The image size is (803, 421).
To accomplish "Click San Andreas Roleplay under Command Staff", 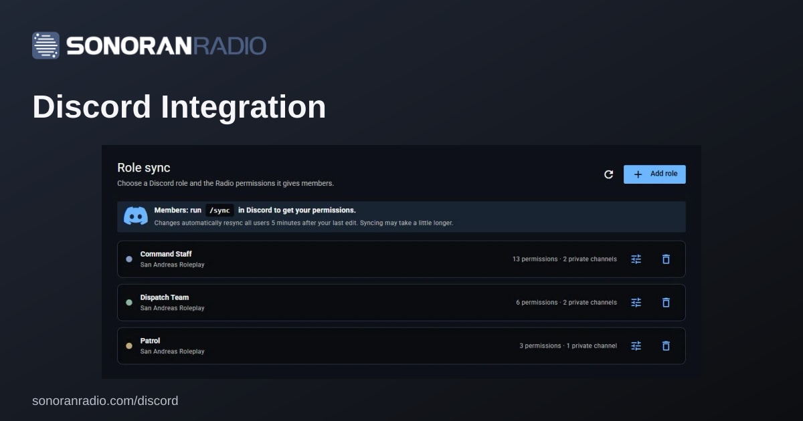I will [x=172, y=265].
